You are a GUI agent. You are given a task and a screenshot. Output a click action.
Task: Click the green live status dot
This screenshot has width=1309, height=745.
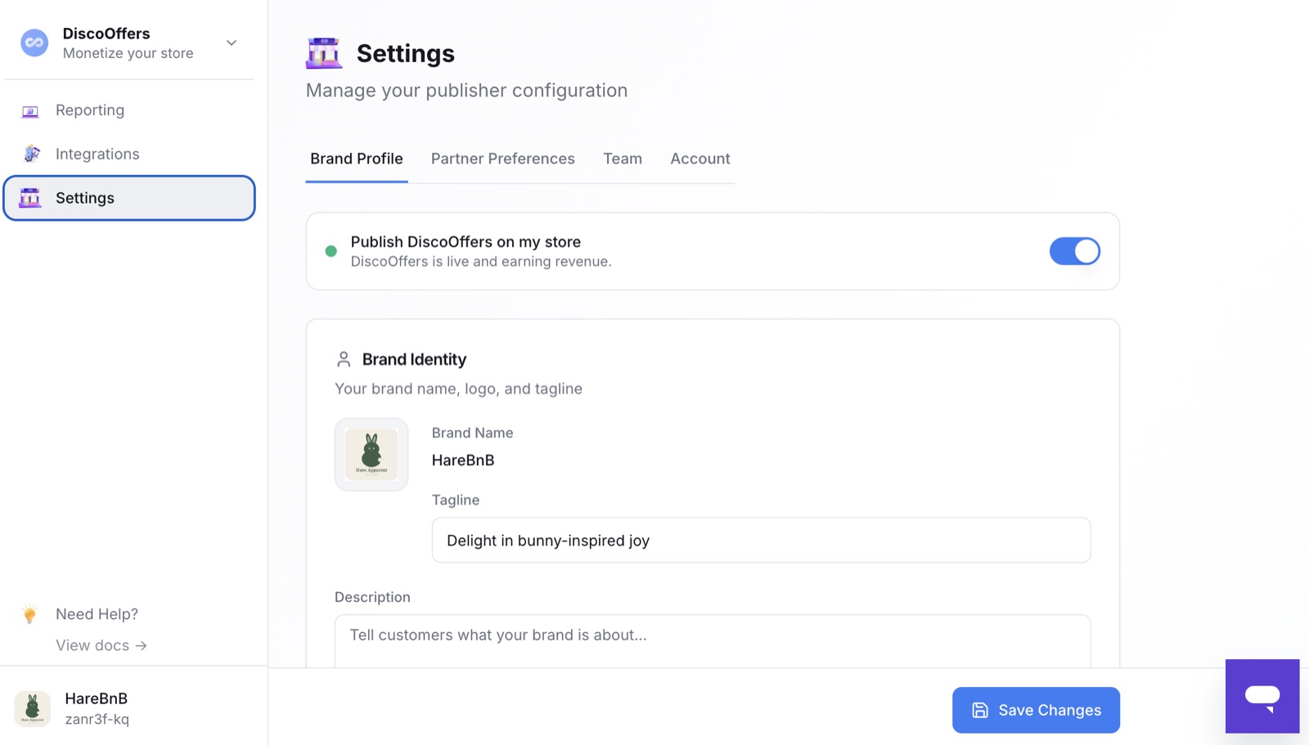(x=331, y=251)
